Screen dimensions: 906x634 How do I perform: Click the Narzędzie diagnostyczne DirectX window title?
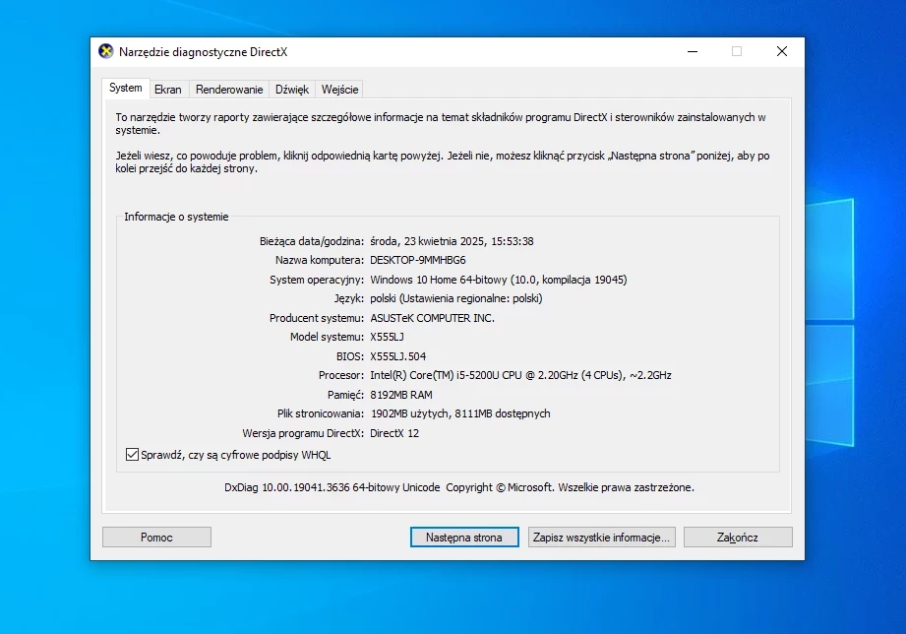pos(203,52)
